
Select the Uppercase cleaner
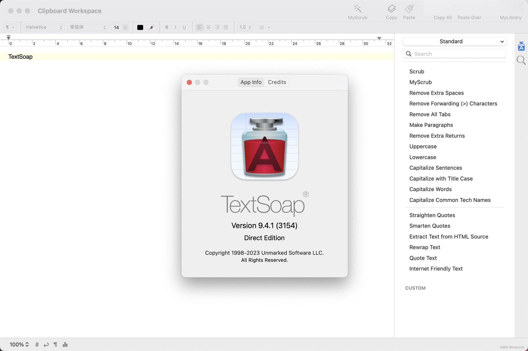[x=423, y=147]
